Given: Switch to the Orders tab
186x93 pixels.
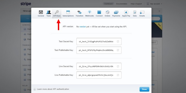Looking at the screenshot, I should point(107,13).
